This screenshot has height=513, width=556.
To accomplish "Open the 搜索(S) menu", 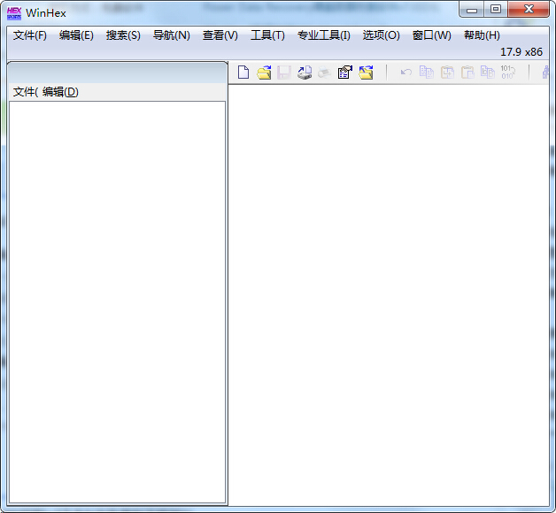I will tap(123, 35).
